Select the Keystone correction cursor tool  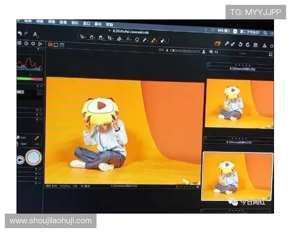tap(129, 39)
